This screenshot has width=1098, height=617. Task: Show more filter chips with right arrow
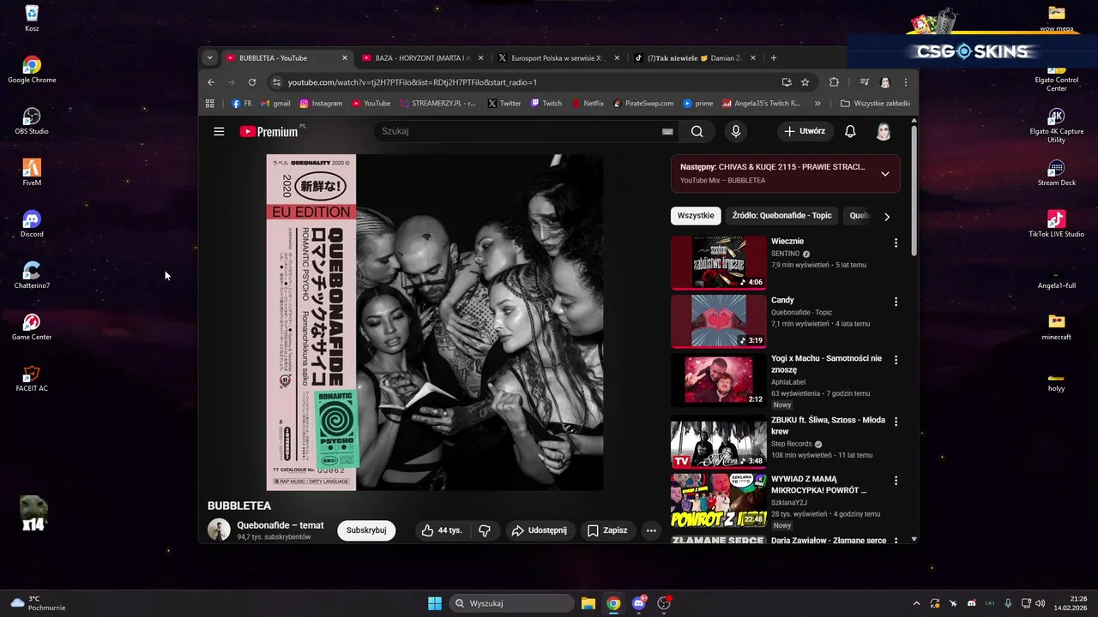(x=887, y=217)
